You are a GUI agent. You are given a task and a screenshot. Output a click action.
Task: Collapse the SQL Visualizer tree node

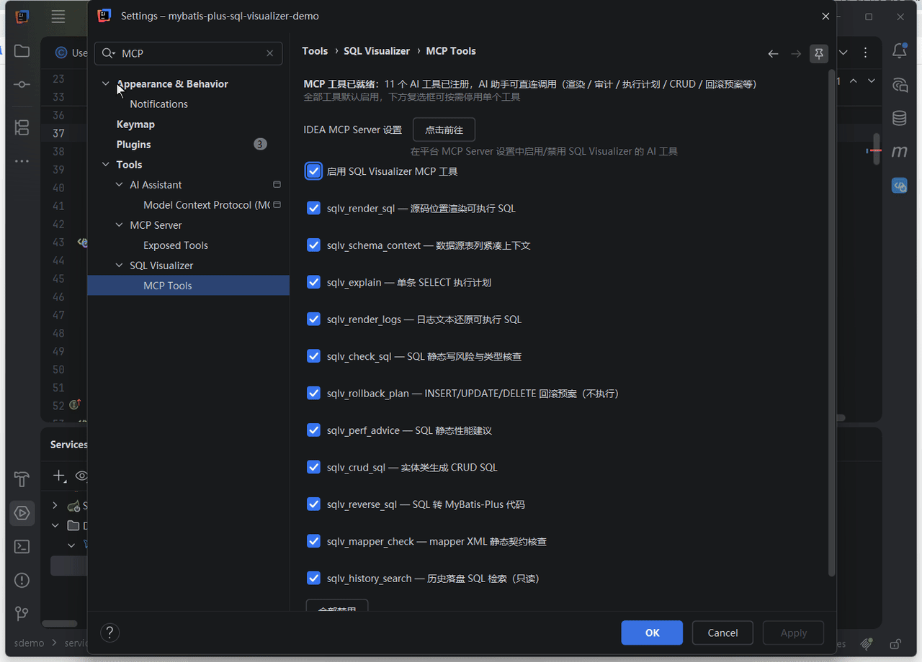pyautogui.click(x=120, y=265)
